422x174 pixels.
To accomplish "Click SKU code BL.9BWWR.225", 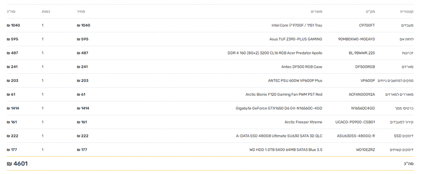I will tap(362, 53).
